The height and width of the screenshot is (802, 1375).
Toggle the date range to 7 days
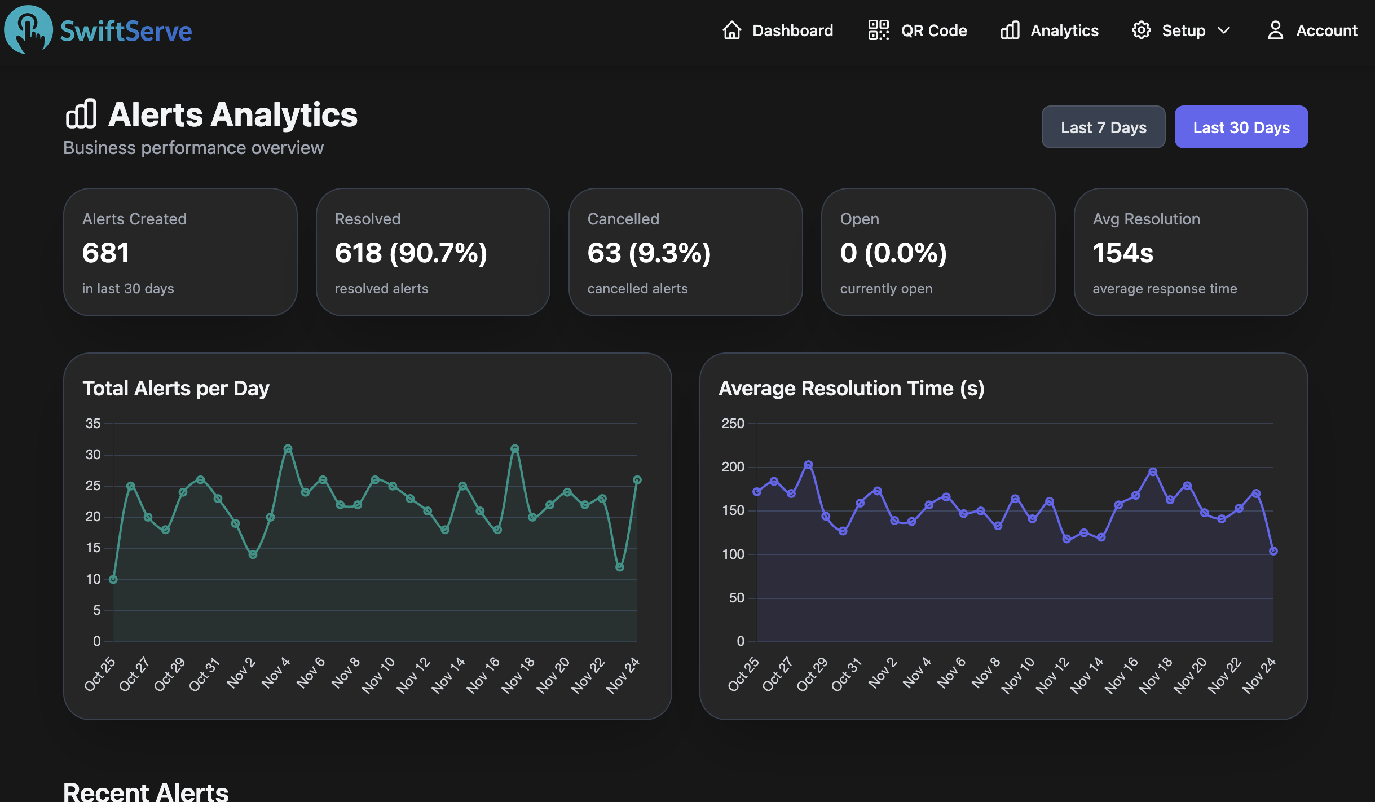point(1103,127)
